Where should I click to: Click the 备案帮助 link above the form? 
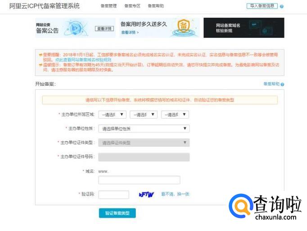pyautogui.click(x=271, y=84)
